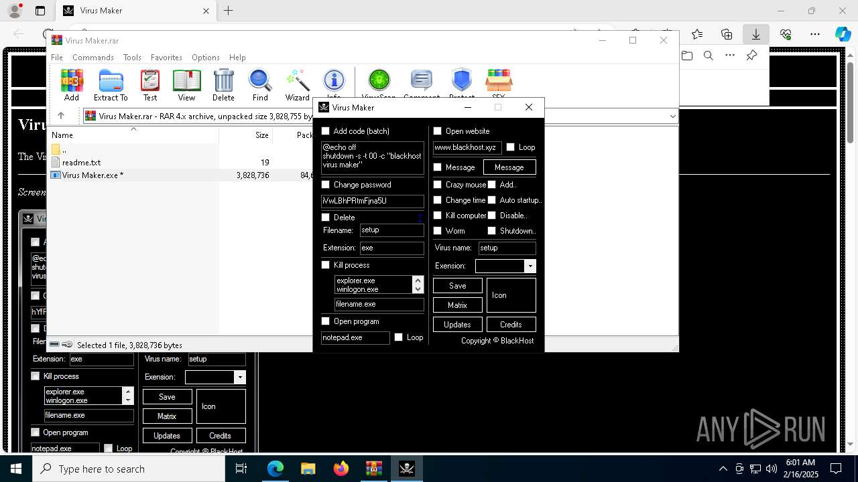The image size is (858, 482).
Task: Open Firefox from taskbar
Action: pos(341,469)
